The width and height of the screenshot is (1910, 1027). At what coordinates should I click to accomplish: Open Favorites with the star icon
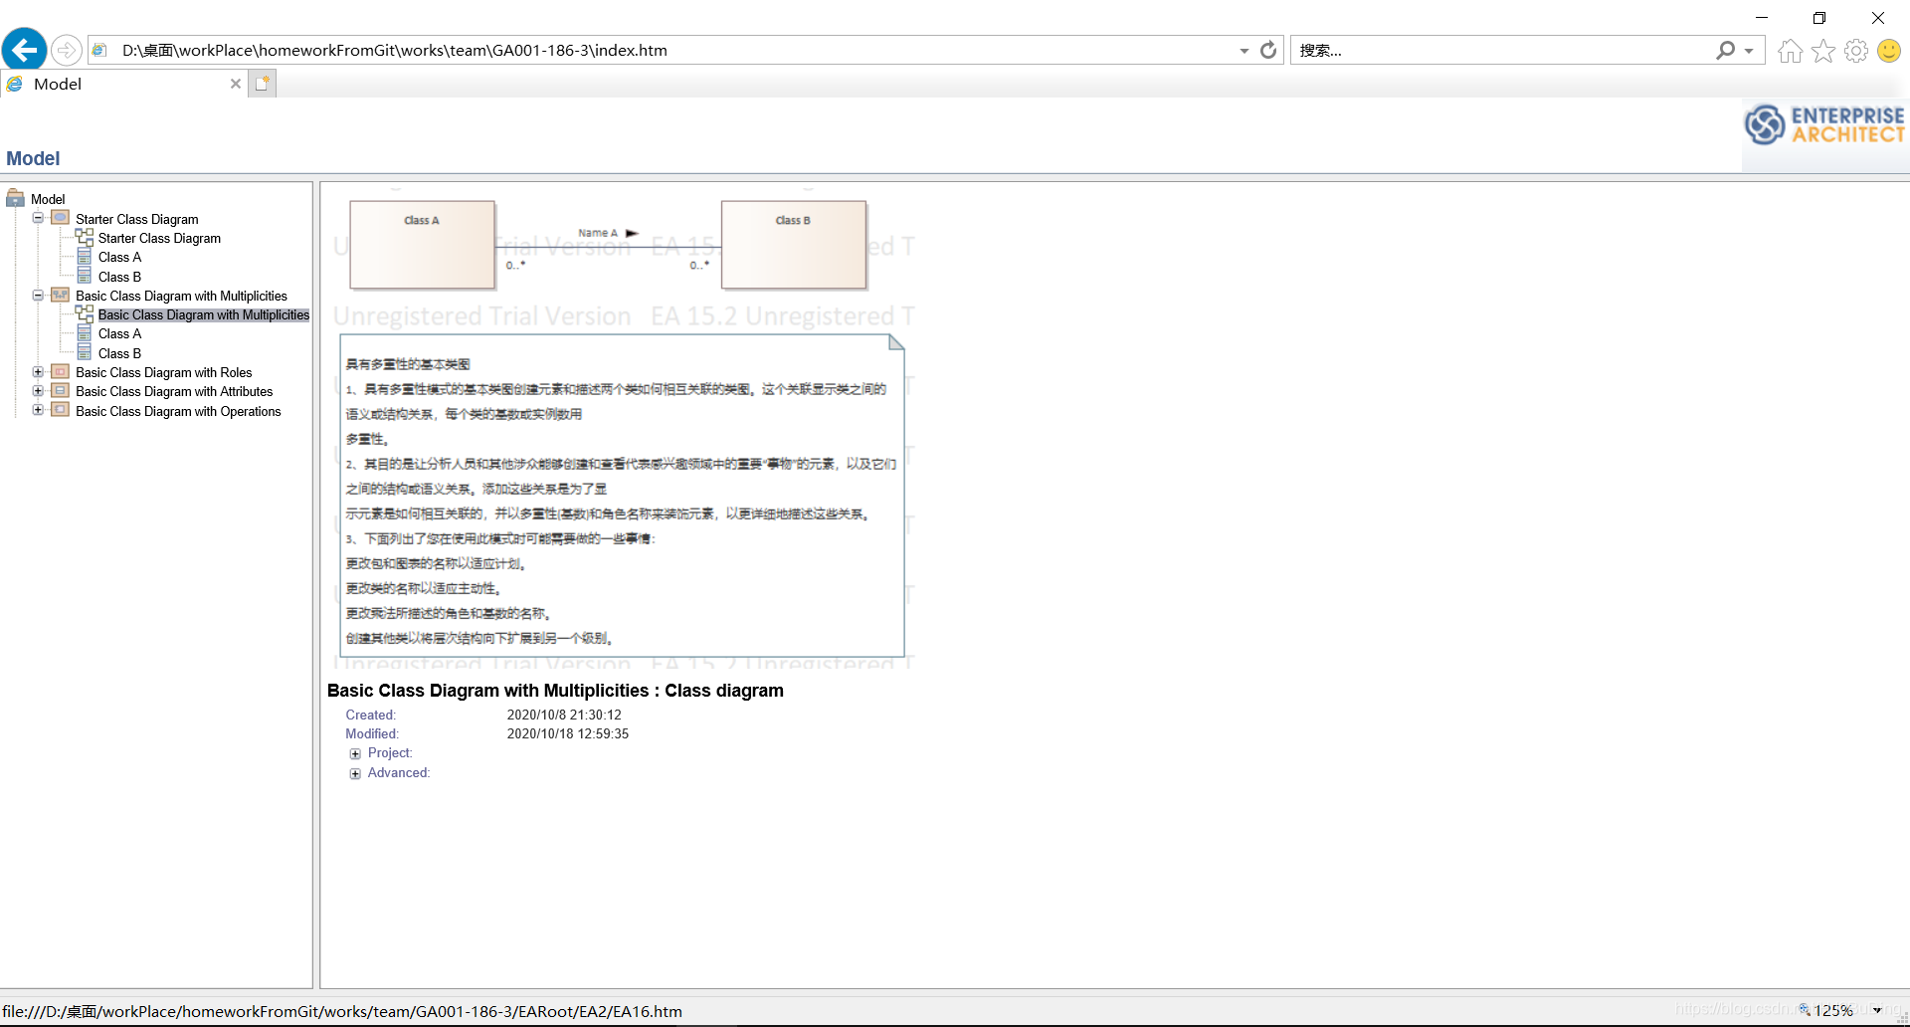(x=1823, y=51)
